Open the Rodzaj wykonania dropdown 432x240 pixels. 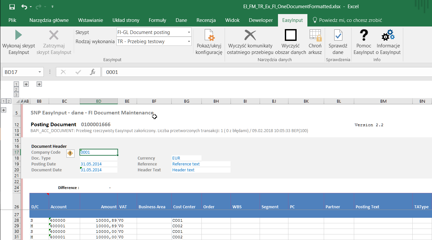coord(189,41)
